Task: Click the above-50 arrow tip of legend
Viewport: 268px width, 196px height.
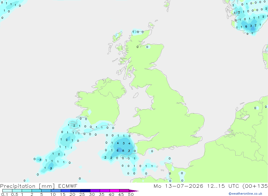Action: click(x=134, y=191)
